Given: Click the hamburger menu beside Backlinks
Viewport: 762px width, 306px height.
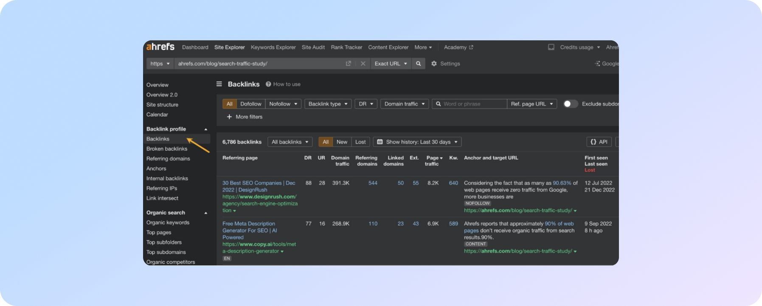Looking at the screenshot, I should (219, 84).
